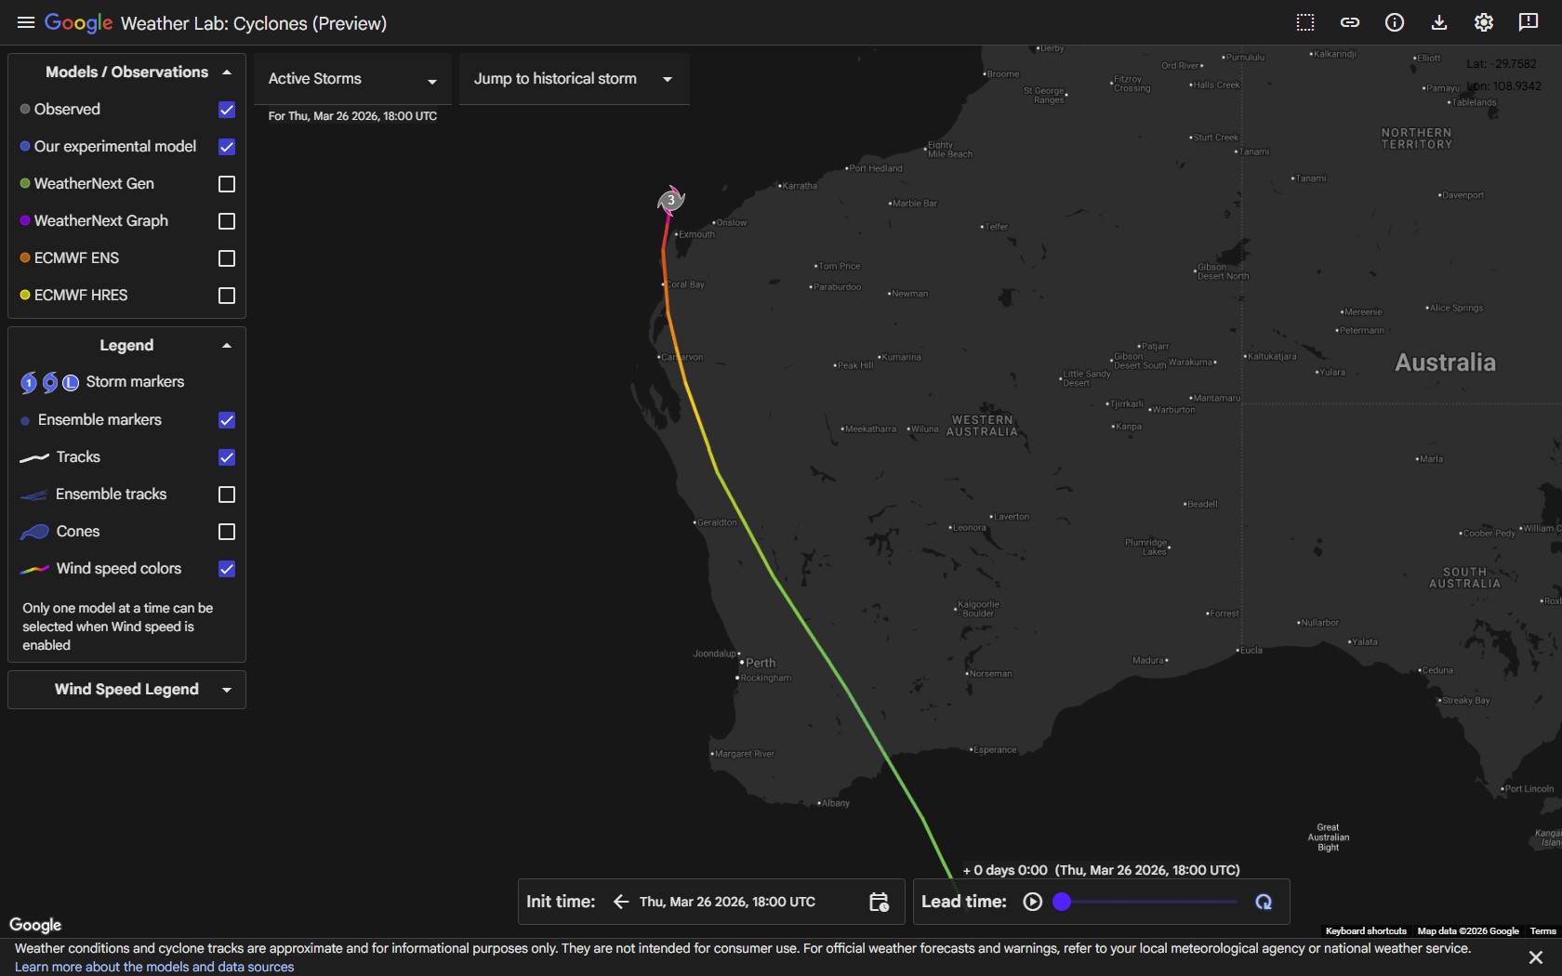Viewport: 1562px width, 976px height.
Task: Enable the WeatherNext Gen checkbox
Action: pyautogui.click(x=227, y=184)
